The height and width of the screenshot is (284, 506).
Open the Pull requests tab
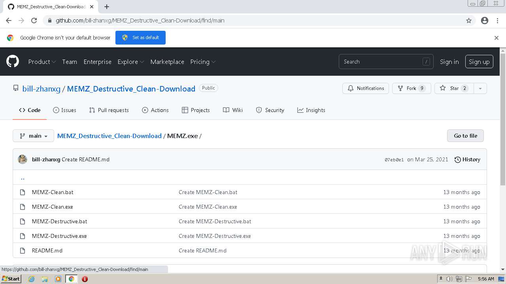point(109,110)
